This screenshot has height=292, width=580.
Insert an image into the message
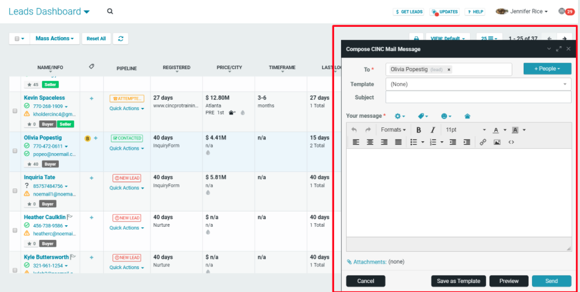click(x=495, y=142)
